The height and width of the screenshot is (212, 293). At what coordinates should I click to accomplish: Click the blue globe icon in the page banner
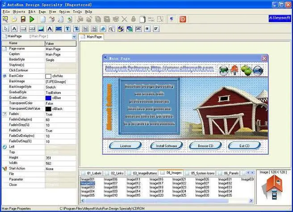258,71
